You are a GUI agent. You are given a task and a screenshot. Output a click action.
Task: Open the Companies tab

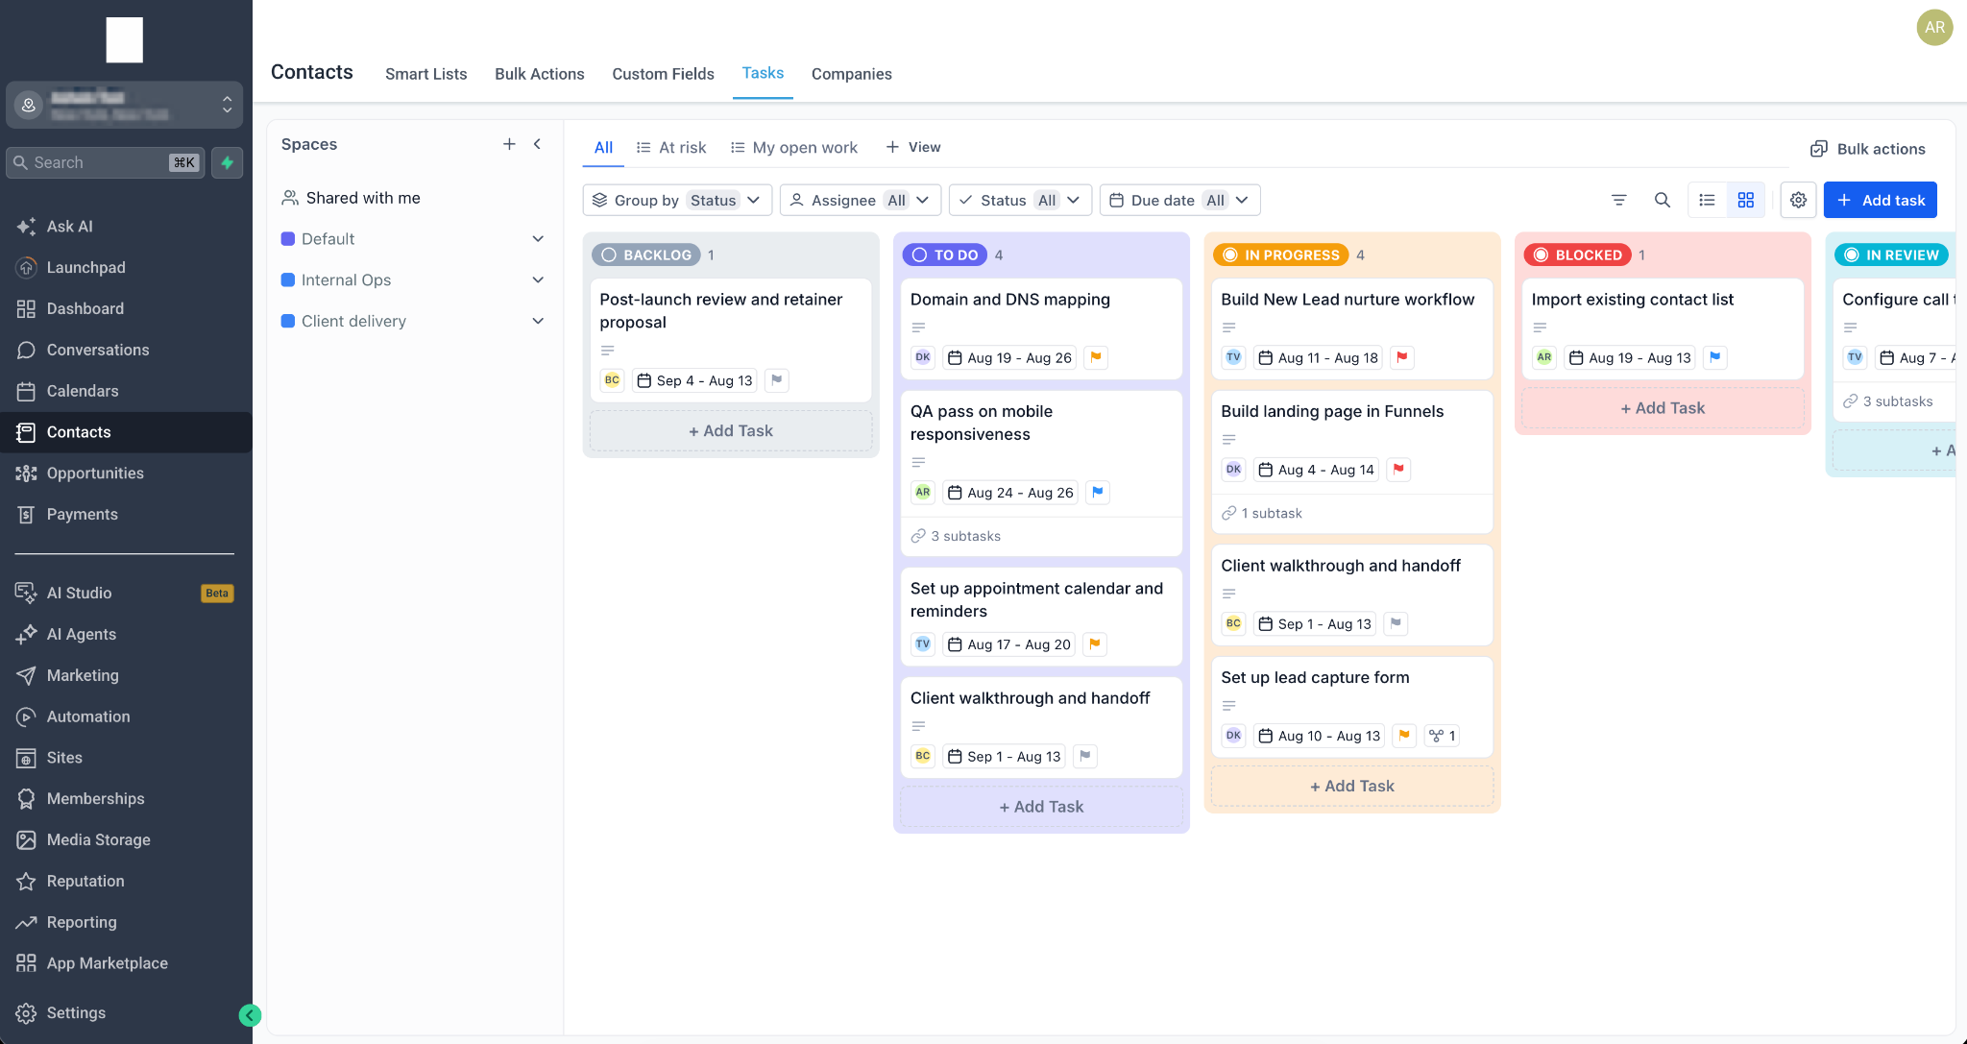[852, 74]
